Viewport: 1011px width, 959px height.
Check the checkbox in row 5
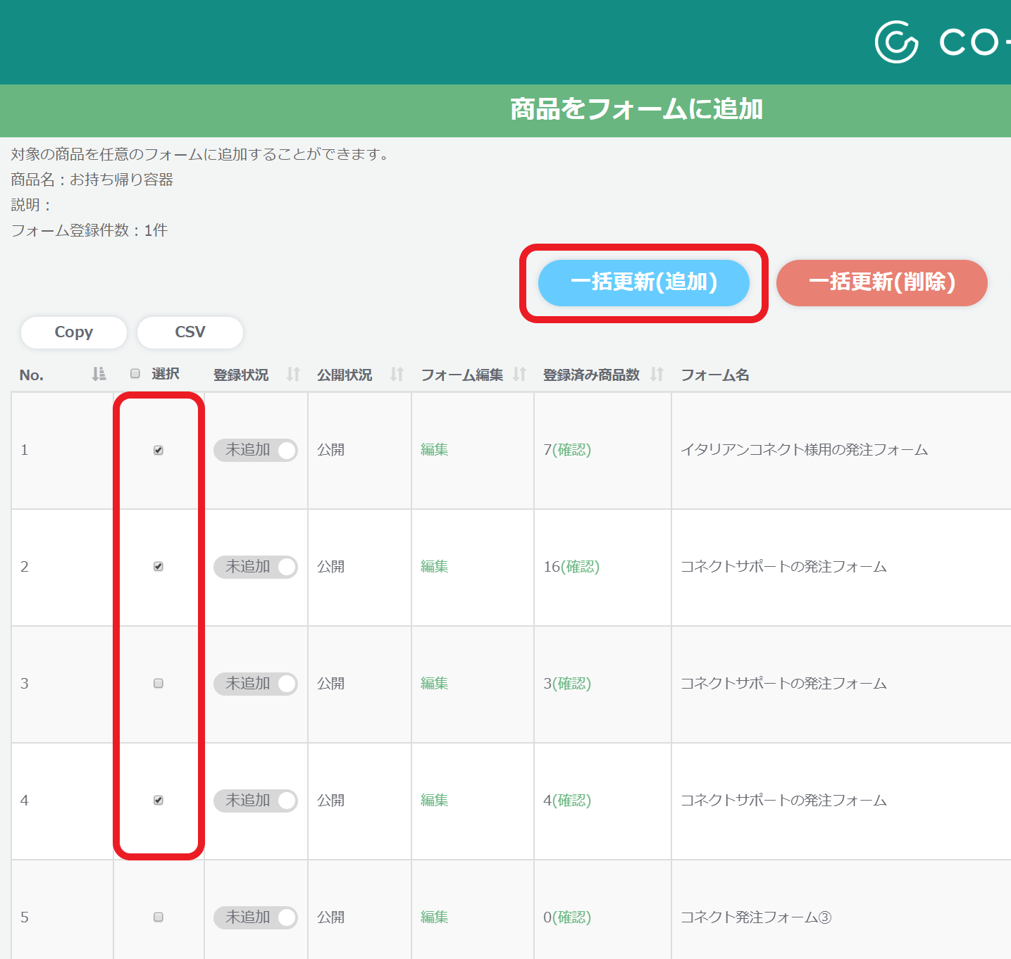(x=159, y=917)
